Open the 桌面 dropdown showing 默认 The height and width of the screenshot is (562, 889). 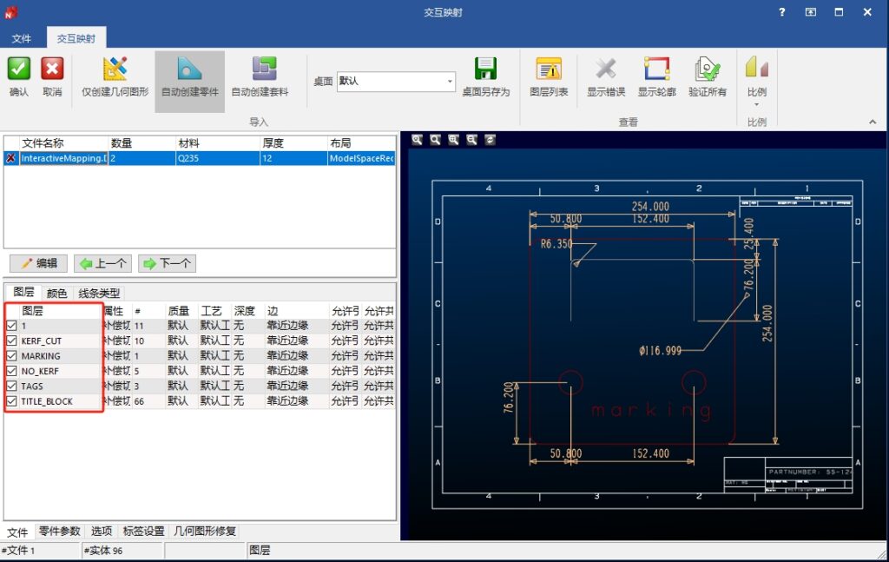[396, 81]
